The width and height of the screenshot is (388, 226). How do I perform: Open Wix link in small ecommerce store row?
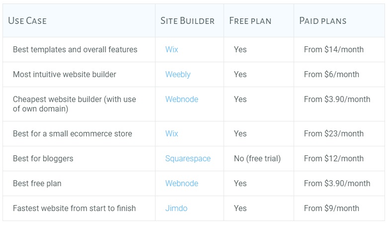(171, 133)
